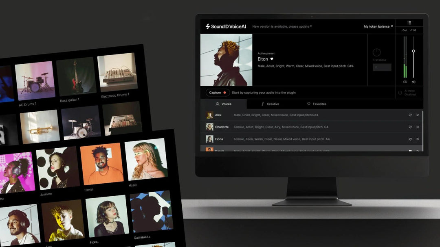The image size is (440, 247).
Task: Switch to the Voices tab
Action: pyautogui.click(x=224, y=104)
